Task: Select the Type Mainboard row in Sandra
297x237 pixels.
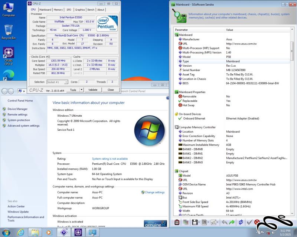Action: click(234, 61)
